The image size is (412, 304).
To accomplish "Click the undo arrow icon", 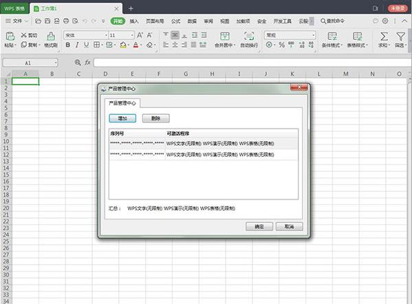I will click(85, 21).
